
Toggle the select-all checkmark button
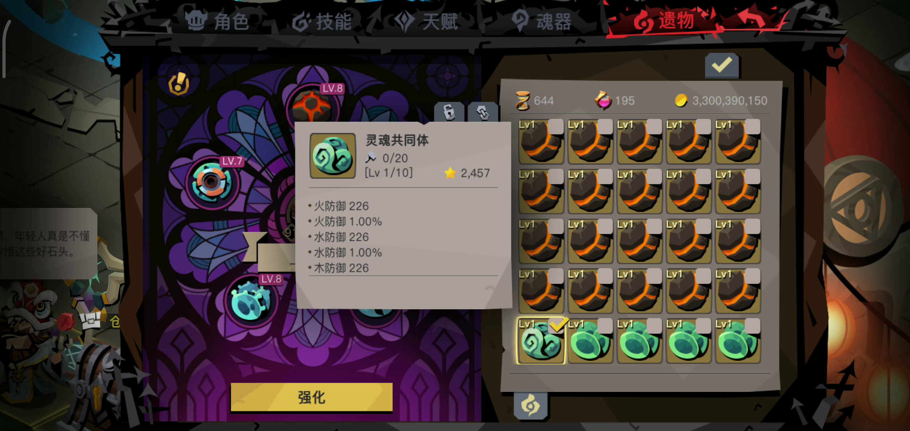tap(722, 65)
